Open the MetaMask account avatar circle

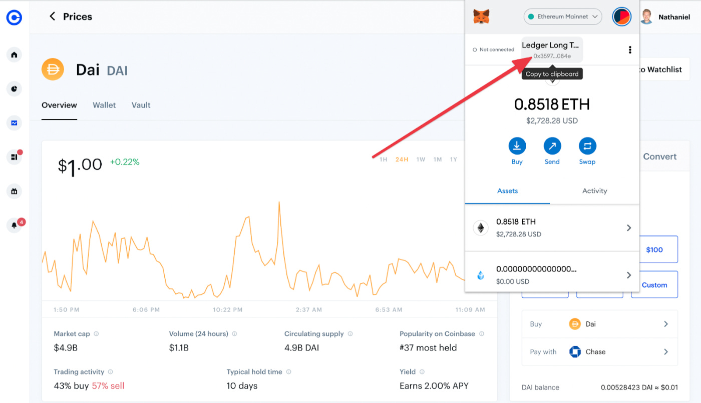click(x=621, y=17)
